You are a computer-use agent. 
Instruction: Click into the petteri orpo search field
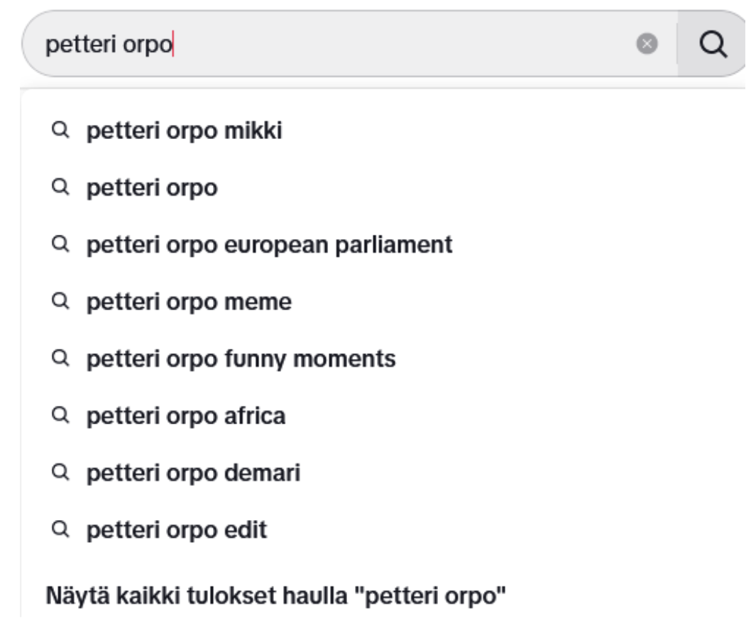(335, 44)
